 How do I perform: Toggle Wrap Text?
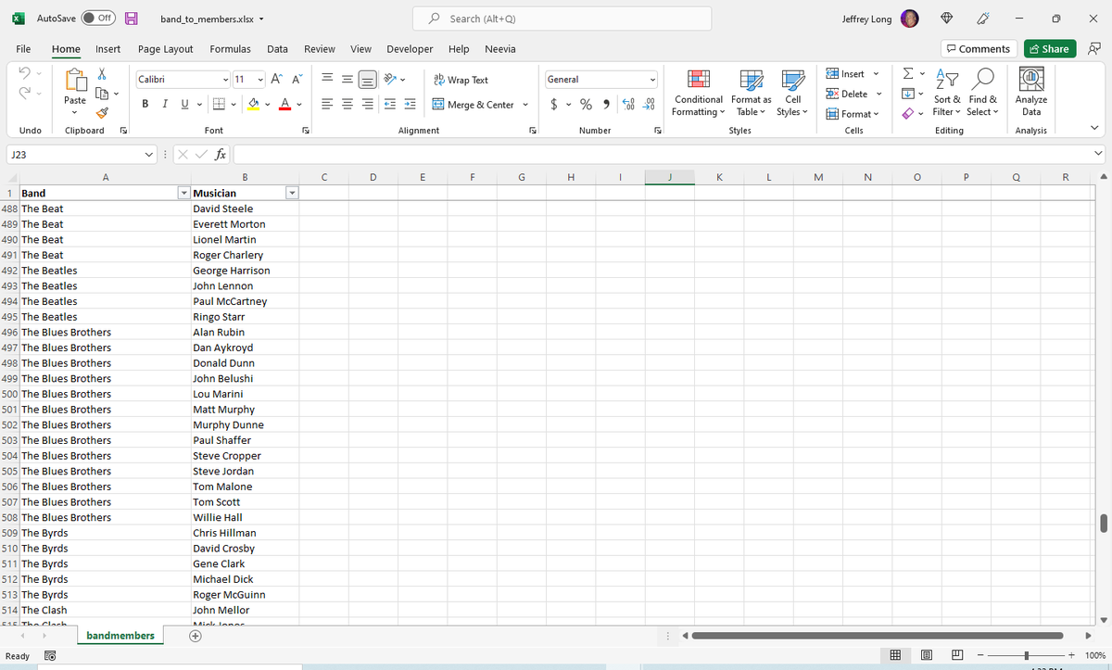tap(461, 80)
